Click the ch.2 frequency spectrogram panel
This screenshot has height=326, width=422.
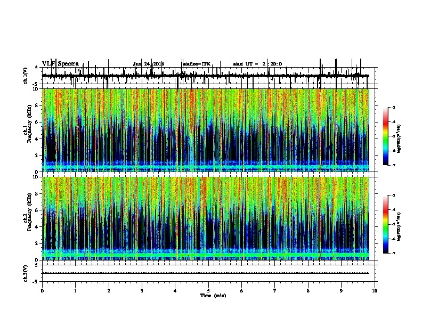(x=208, y=218)
